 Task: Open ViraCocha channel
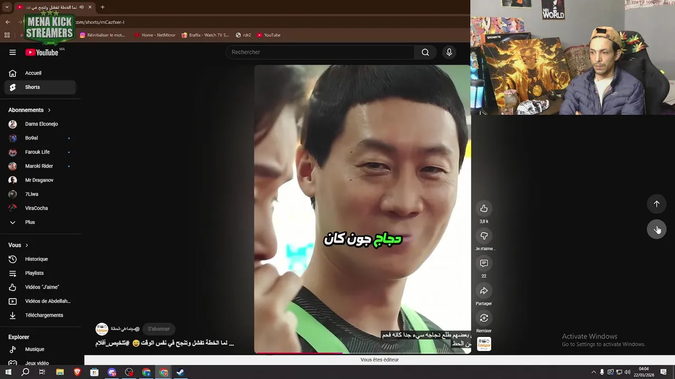click(x=40, y=208)
